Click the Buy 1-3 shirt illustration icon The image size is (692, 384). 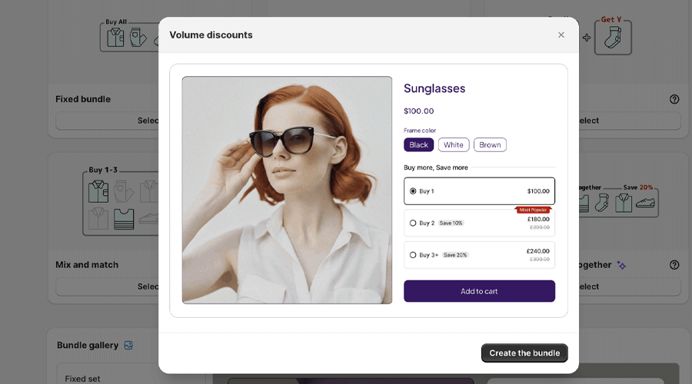point(98,191)
